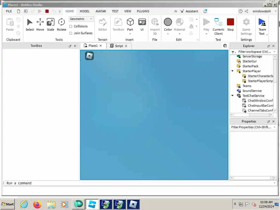Click the Run a command input

[139, 183]
